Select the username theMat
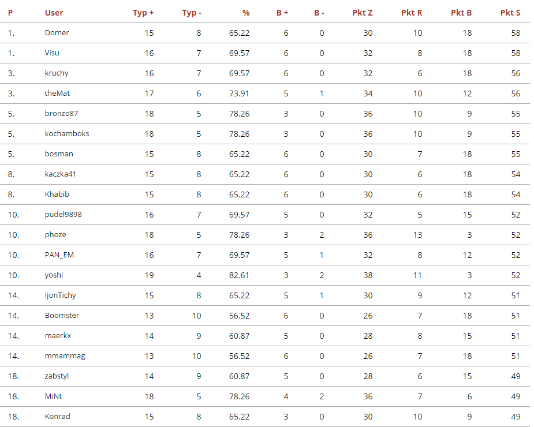Viewport: 534px width, 427px height. 57,93
